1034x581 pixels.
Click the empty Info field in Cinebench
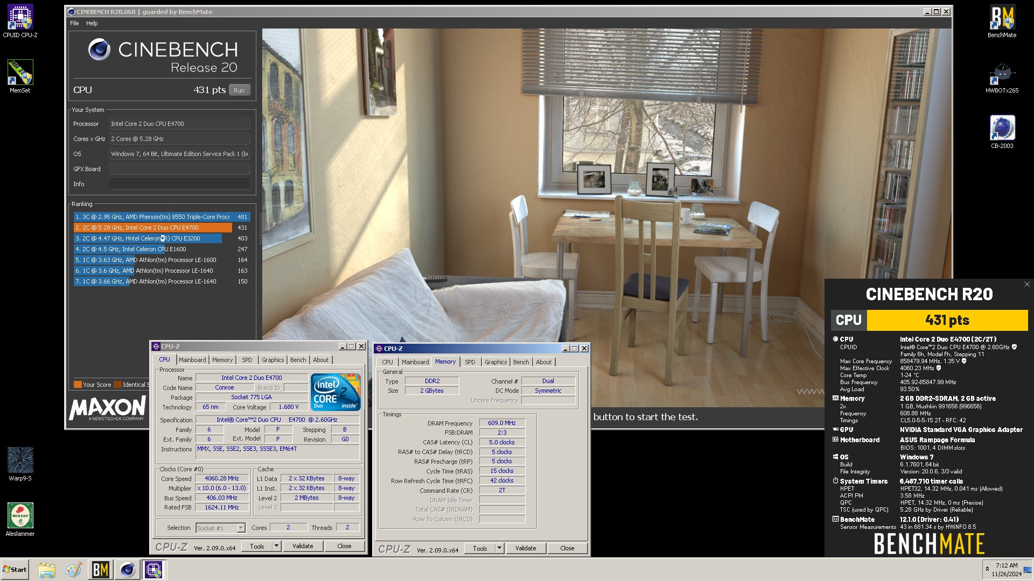pos(180,184)
